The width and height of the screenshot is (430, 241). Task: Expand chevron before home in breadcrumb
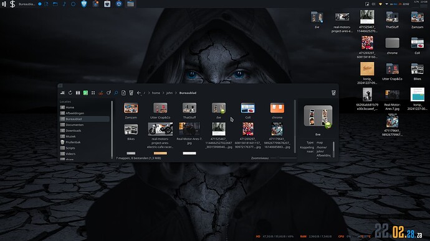click(149, 93)
